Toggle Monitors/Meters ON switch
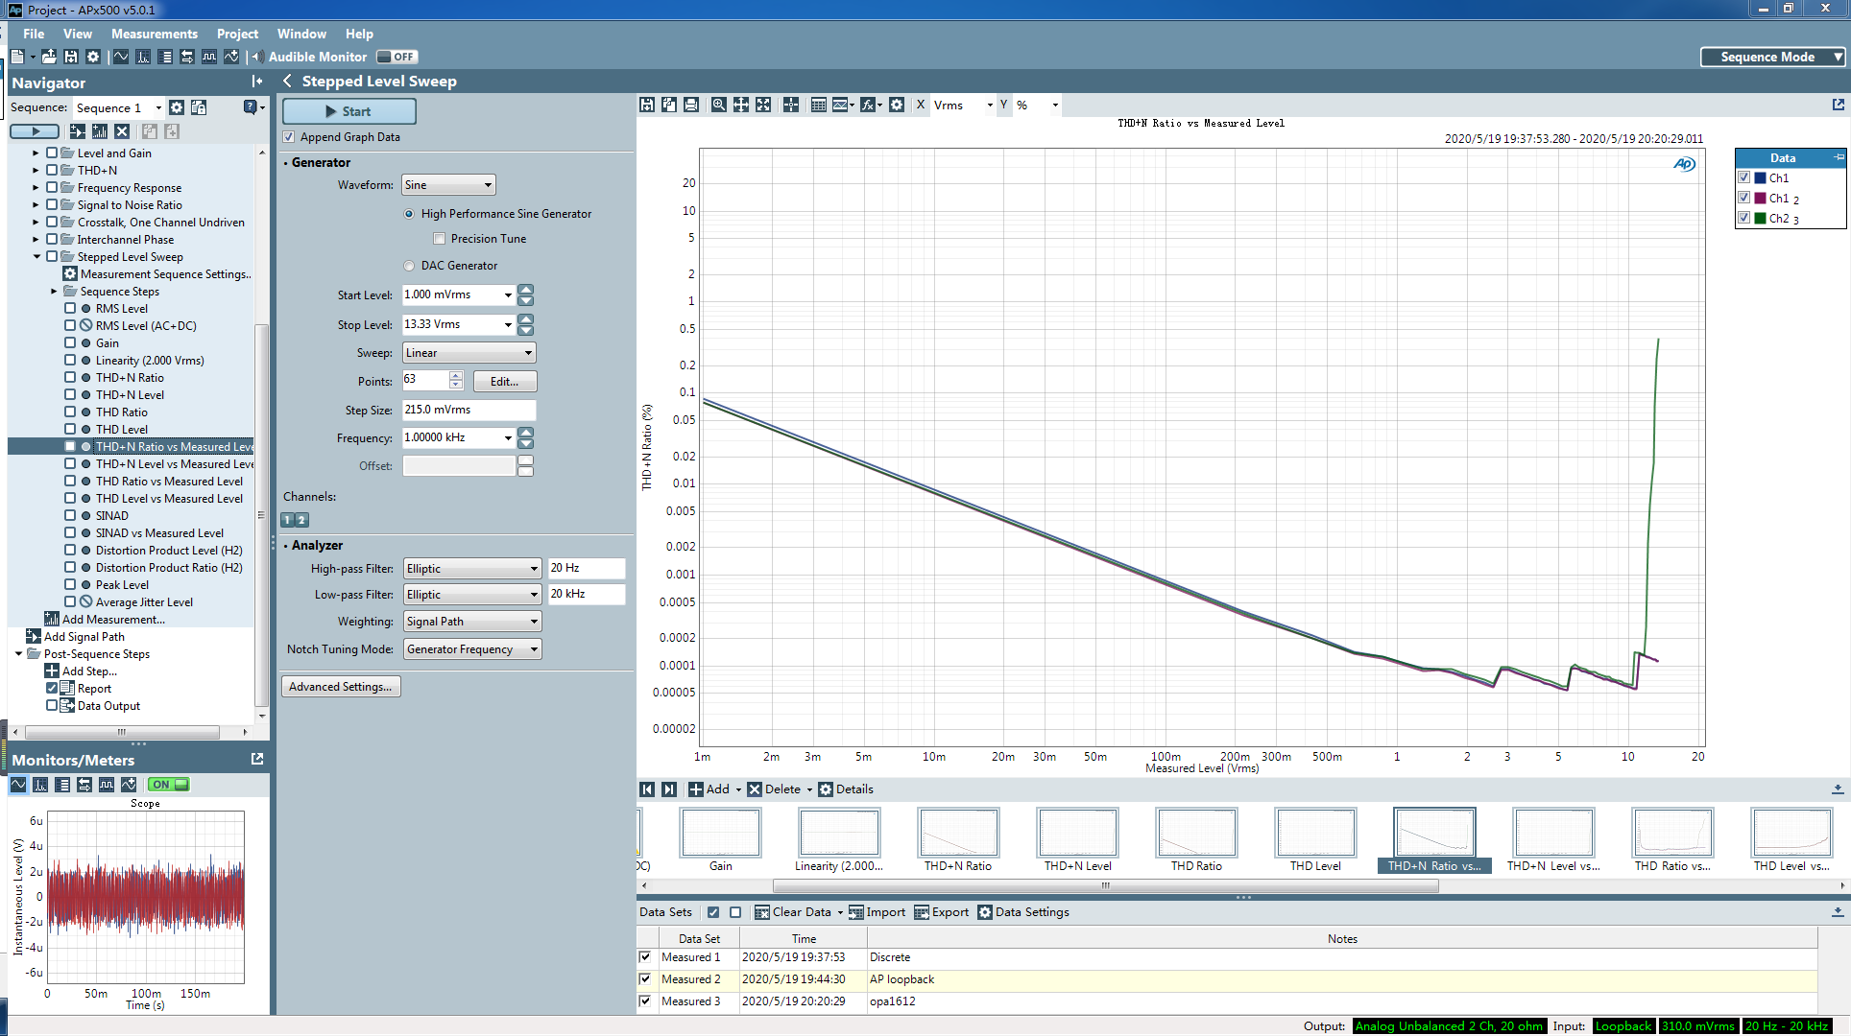The image size is (1851, 1036). [x=169, y=785]
